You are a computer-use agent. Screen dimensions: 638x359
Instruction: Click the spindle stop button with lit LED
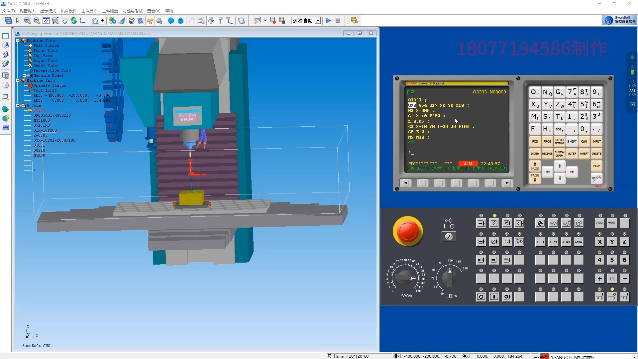[x=612, y=297]
